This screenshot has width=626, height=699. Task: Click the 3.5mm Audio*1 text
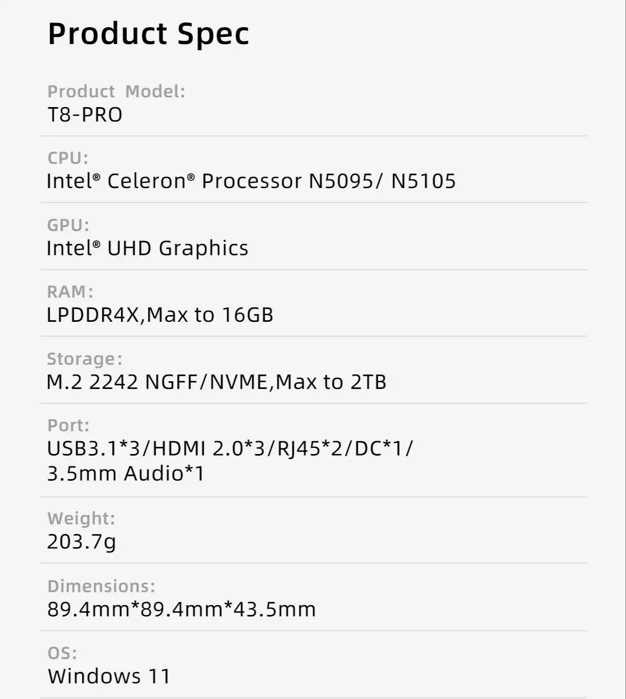[x=126, y=474]
